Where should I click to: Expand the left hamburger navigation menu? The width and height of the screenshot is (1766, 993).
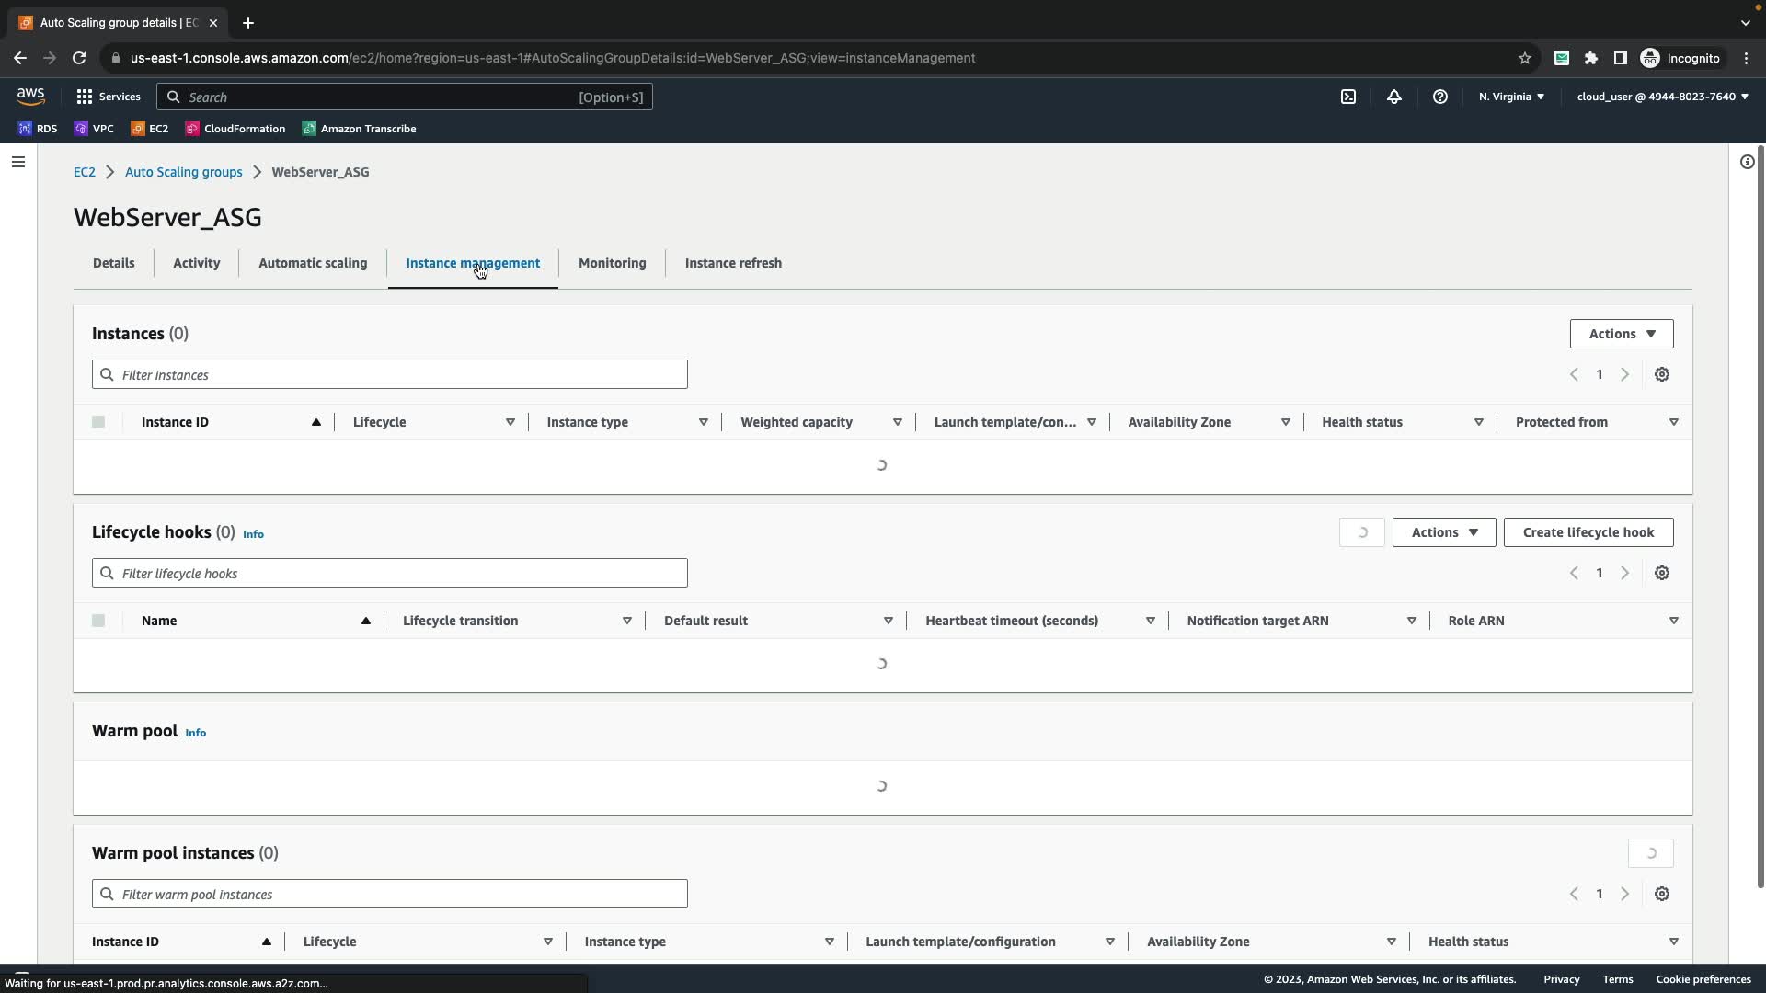pyautogui.click(x=18, y=162)
